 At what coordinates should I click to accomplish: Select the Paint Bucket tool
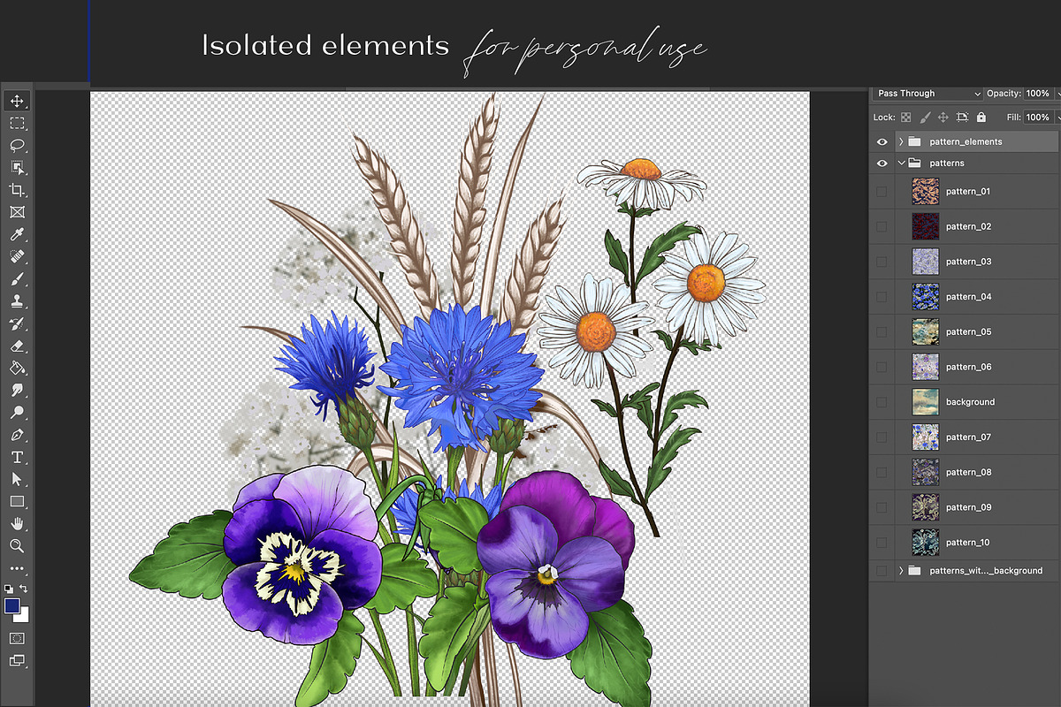(17, 368)
